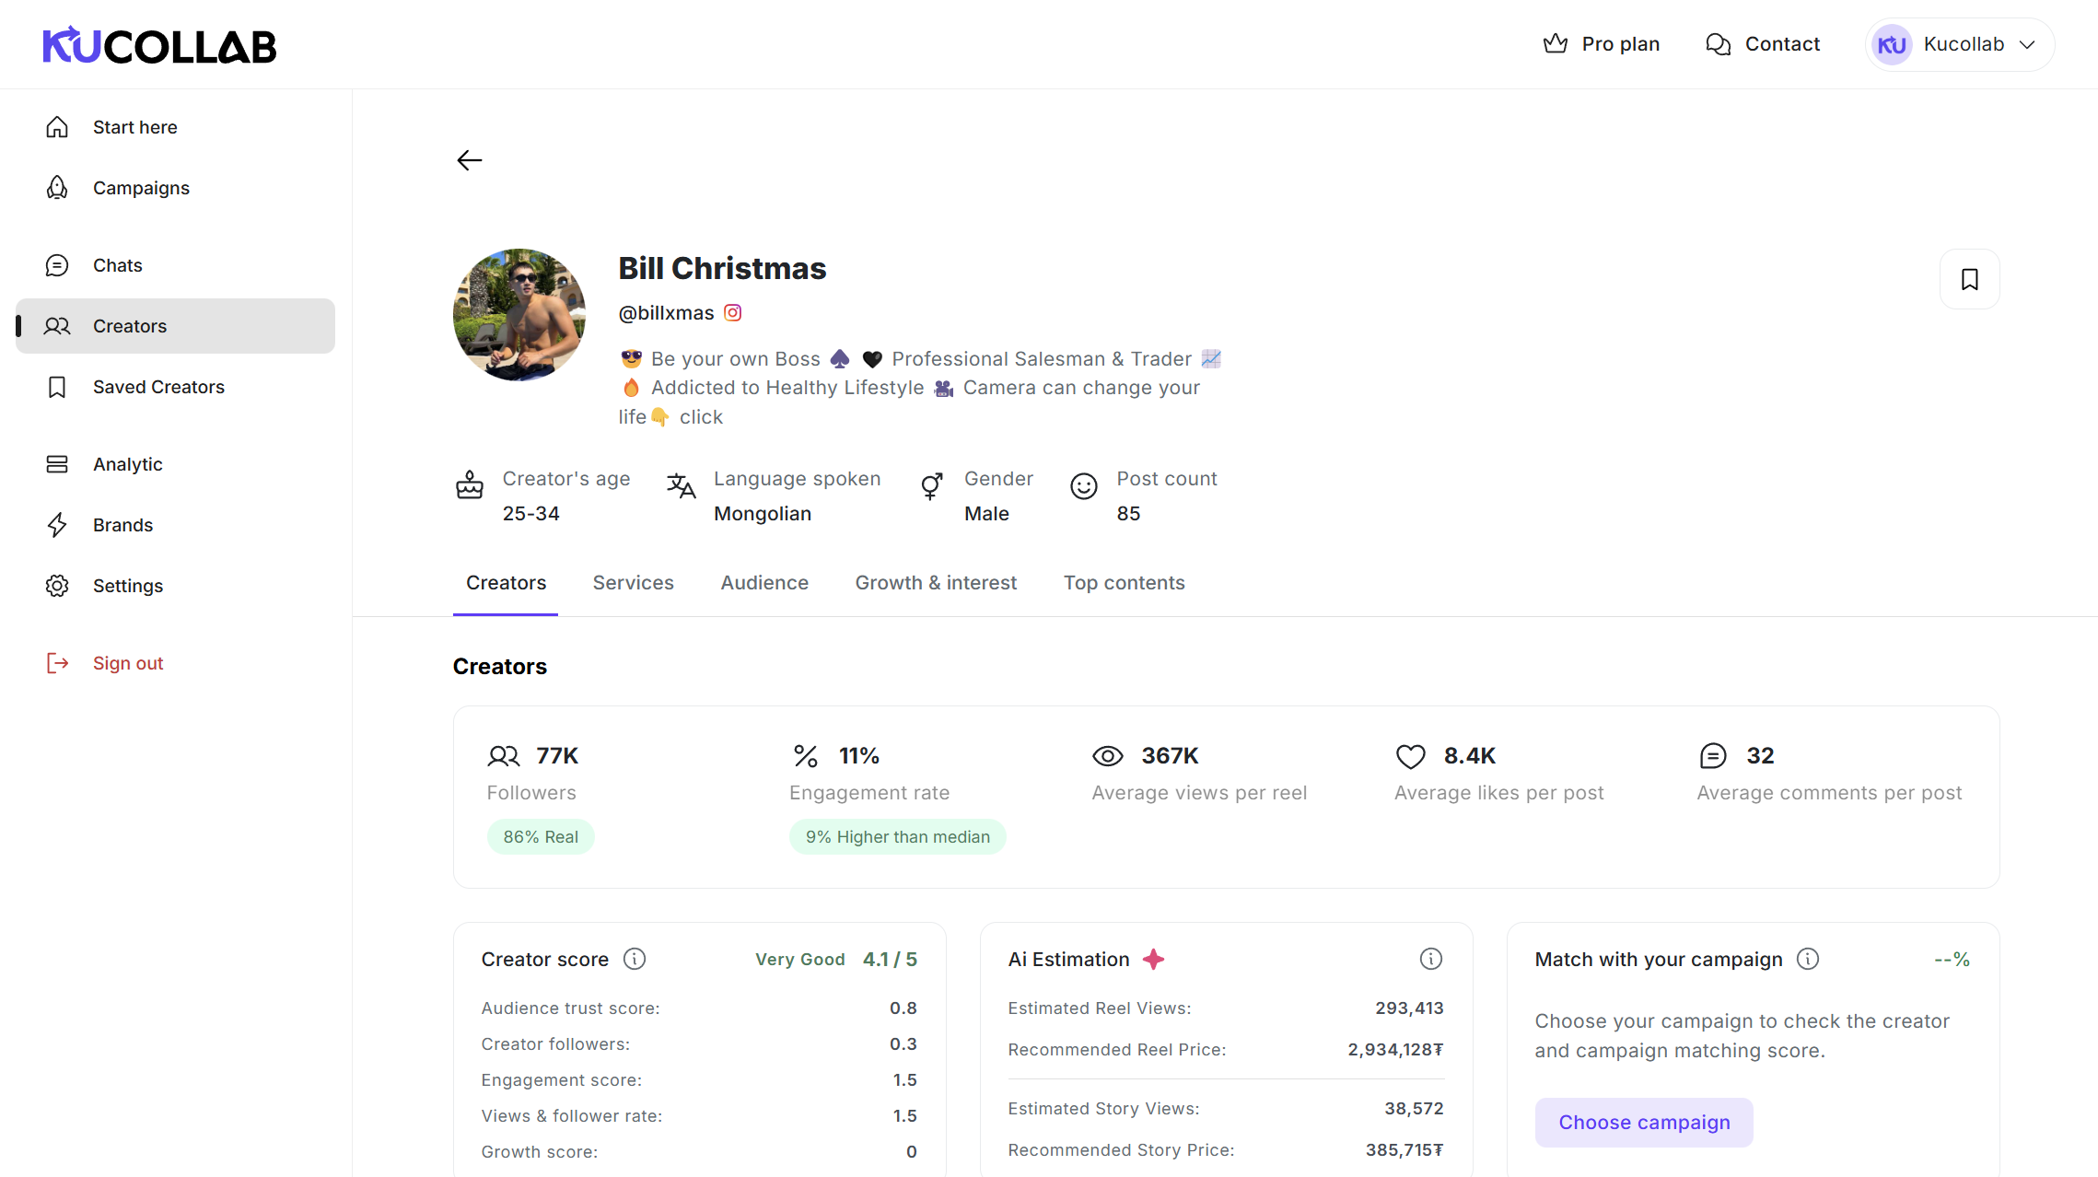
Task: Select the Services tab
Action: click(x=633, y=583)
